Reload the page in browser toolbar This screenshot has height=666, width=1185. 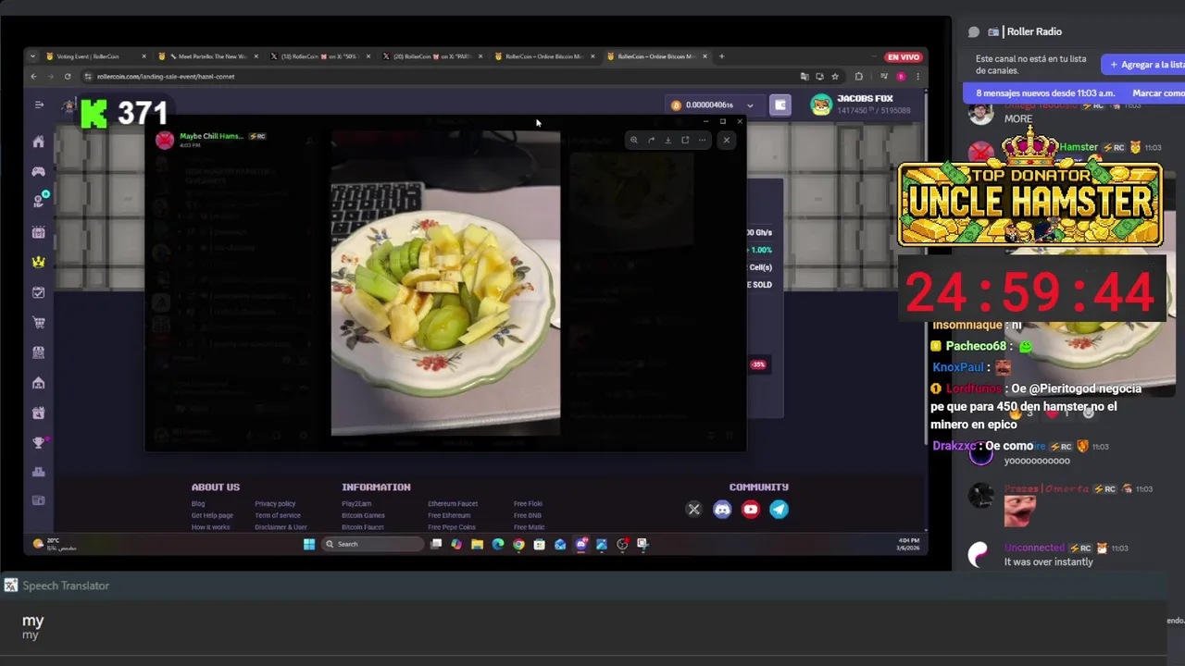click(x=68, y=77)
